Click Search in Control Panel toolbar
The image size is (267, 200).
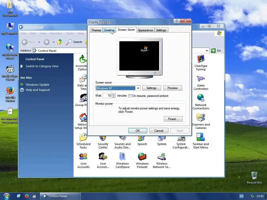point(74,42)
